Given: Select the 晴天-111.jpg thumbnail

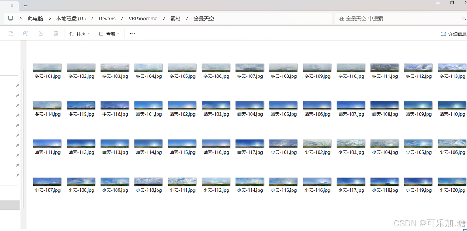Looking at the screenshot, I should 47,143.
